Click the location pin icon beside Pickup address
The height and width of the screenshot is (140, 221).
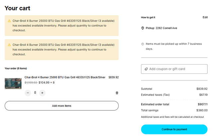point(143,28)
